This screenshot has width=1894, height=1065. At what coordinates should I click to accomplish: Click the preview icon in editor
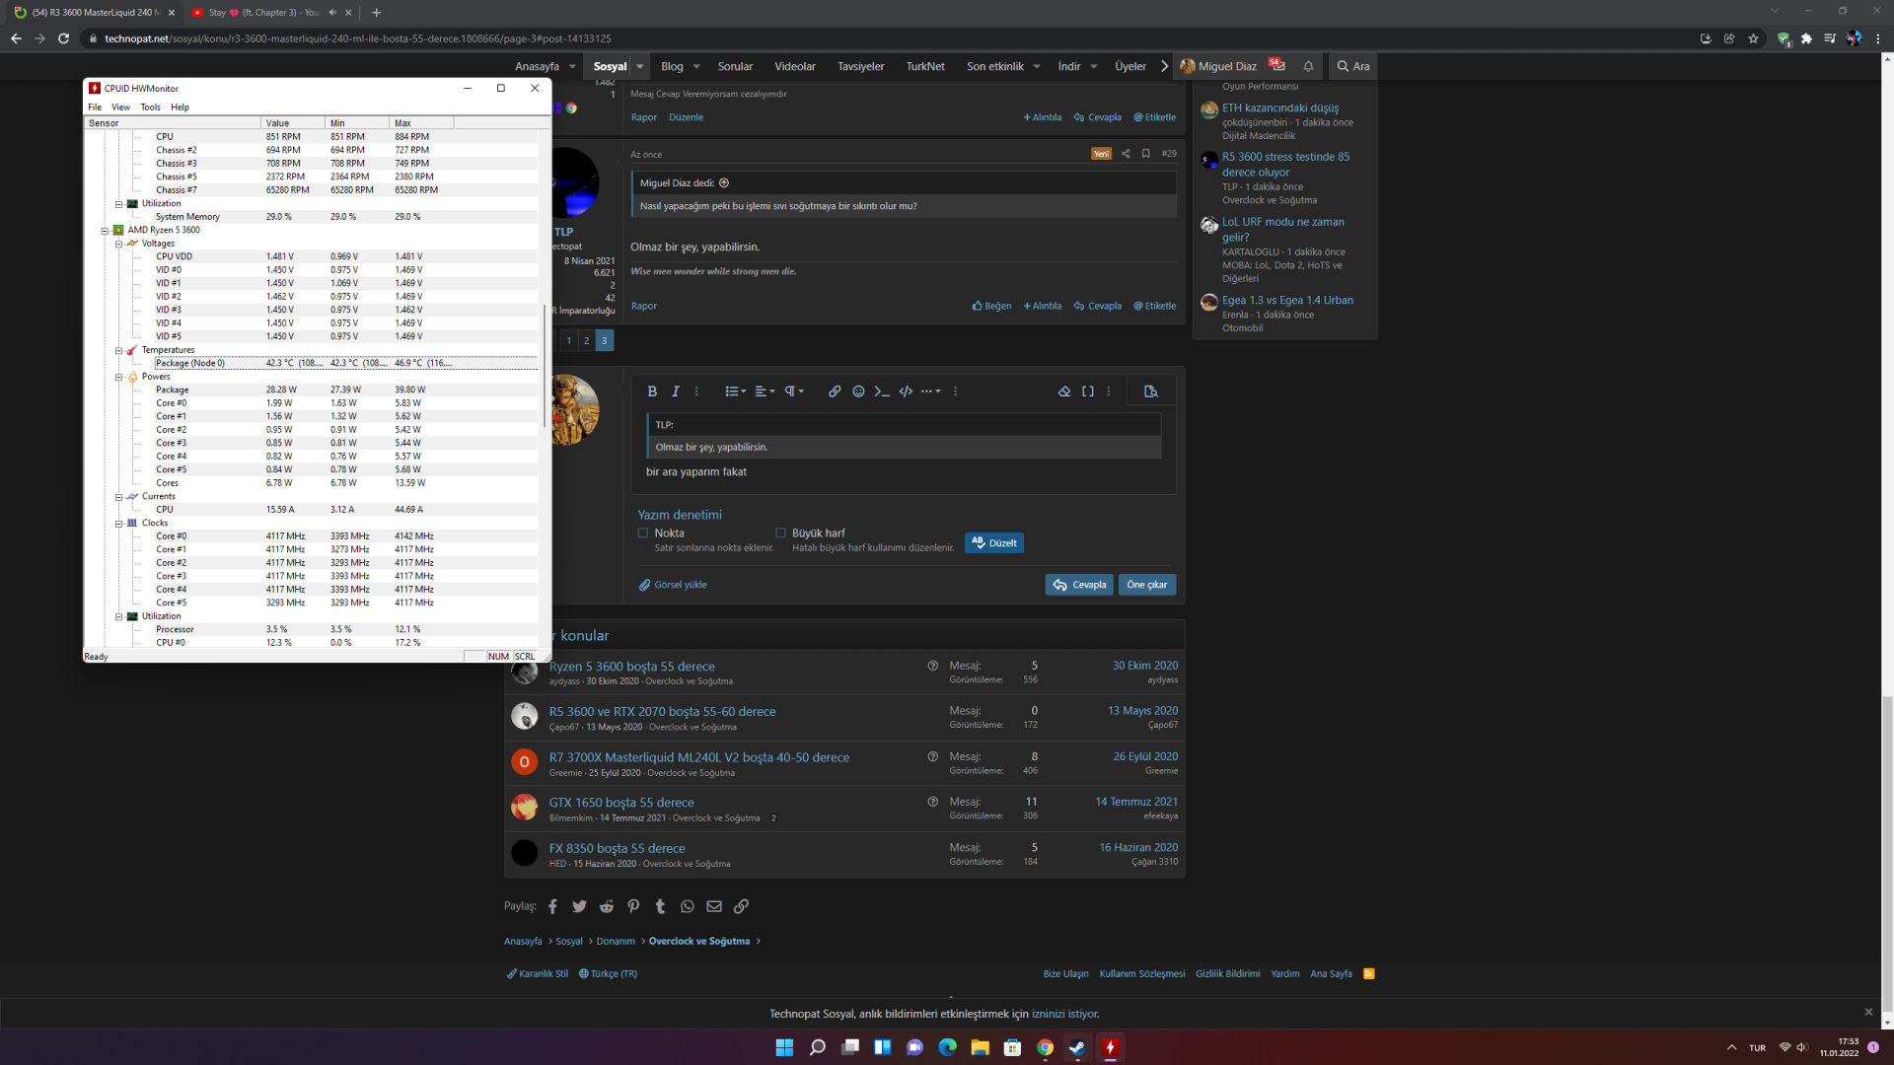click(x=1150, y=391)
